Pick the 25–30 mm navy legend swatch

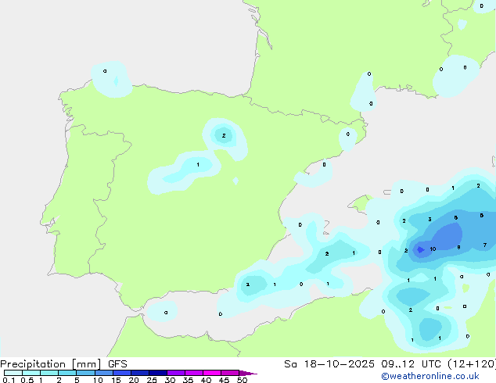(x=158, y=373)
